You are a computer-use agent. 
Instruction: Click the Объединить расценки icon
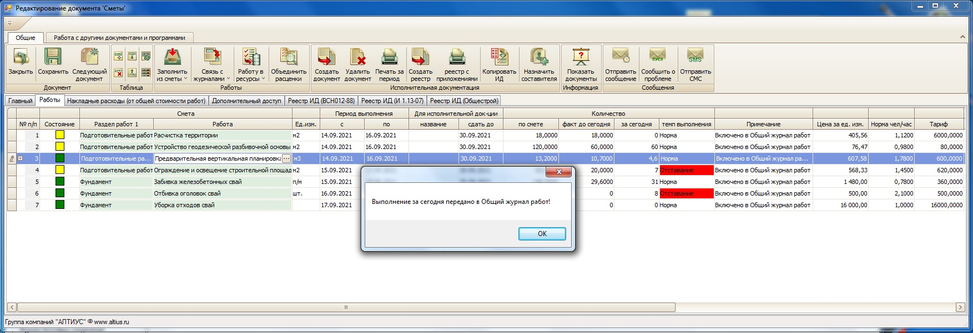(289, 58)
